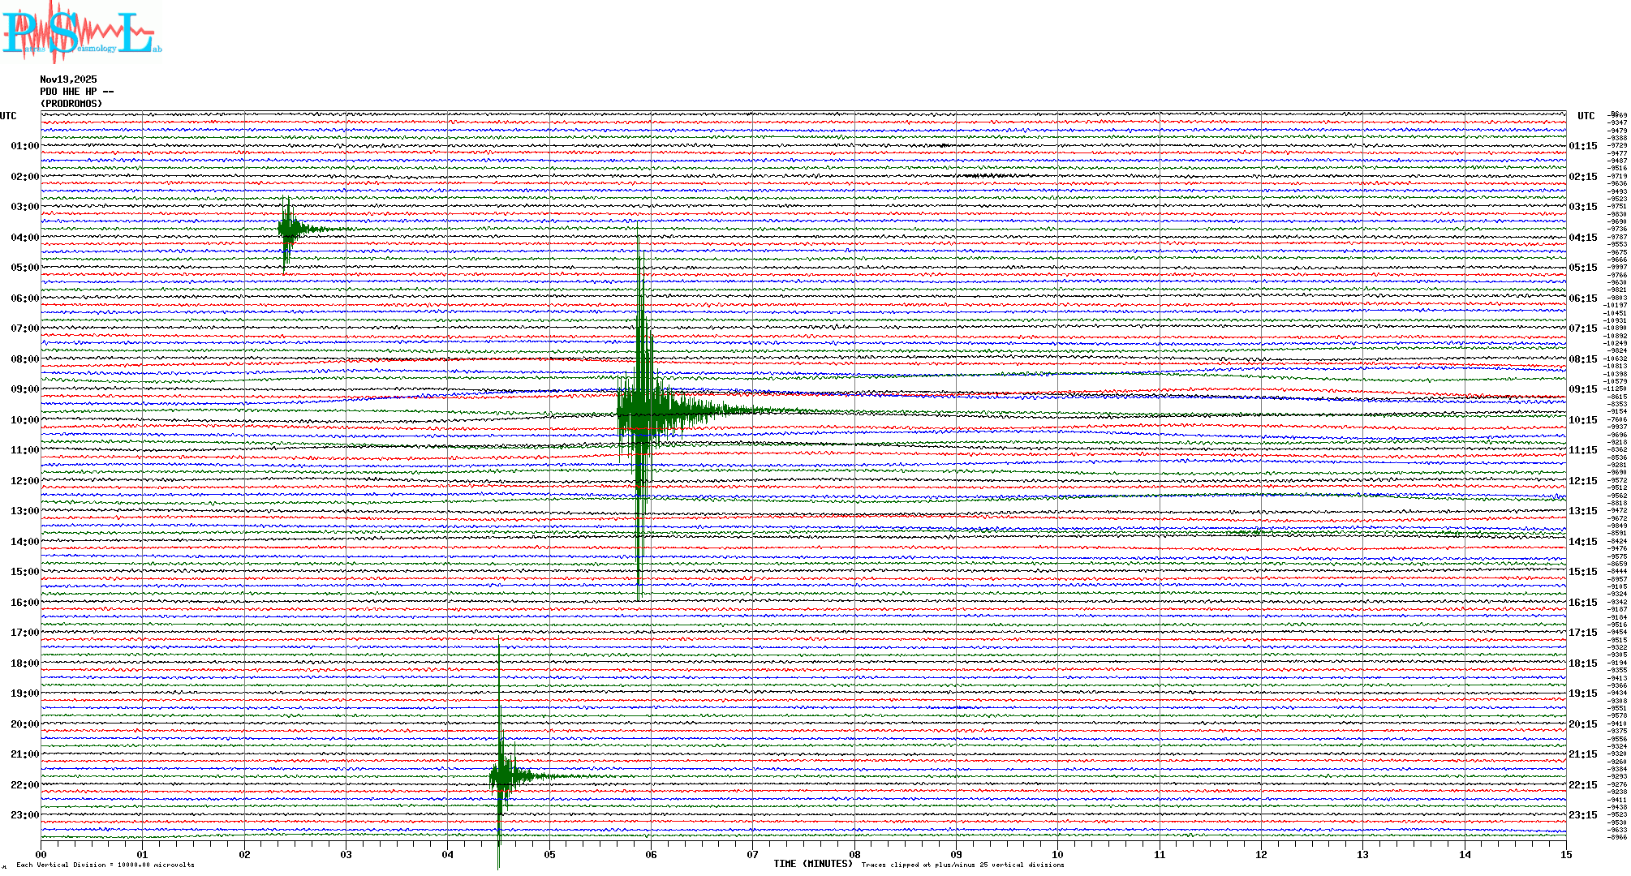Click the 16:15 time label on right
This screenshot has width=1631, height=876.
coord(1582,603)
